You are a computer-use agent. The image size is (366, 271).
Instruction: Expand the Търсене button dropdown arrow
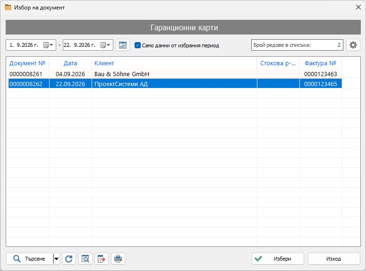tap(56, 259)
